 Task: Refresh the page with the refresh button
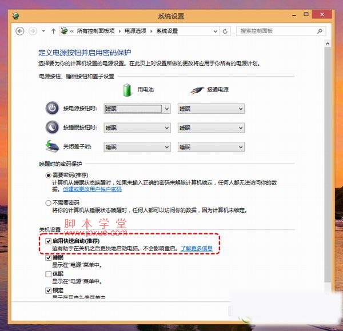(x=225, y=31)
